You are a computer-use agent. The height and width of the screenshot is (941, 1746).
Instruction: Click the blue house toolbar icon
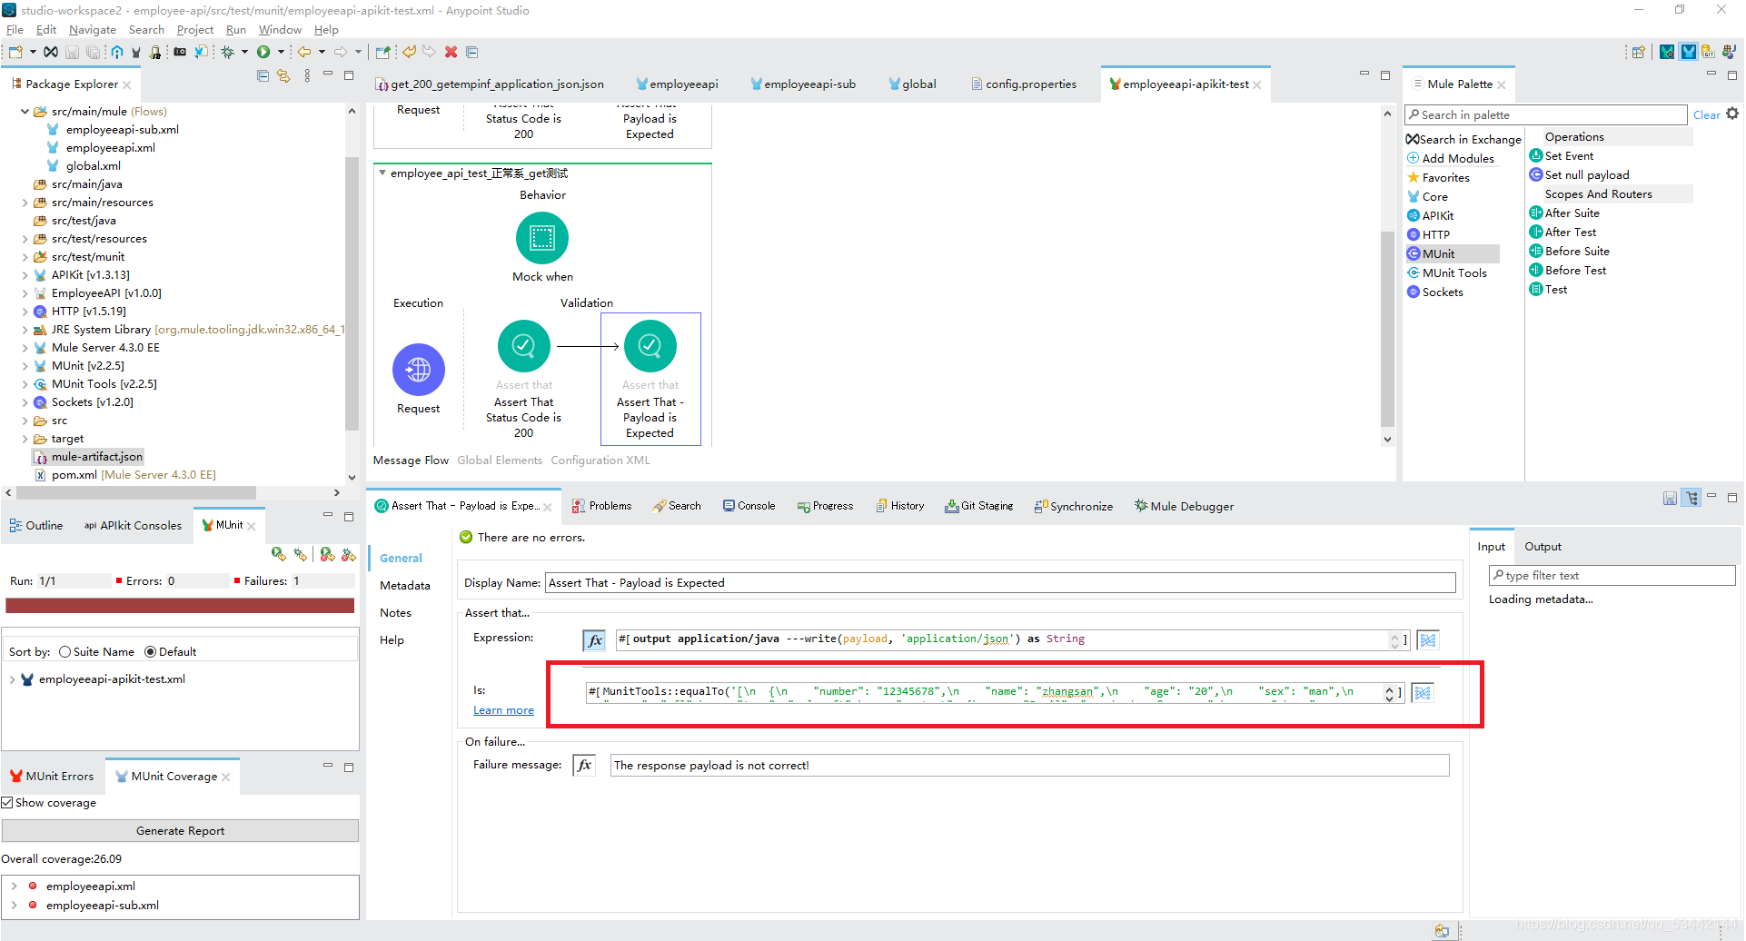click(x=117, y=52)
